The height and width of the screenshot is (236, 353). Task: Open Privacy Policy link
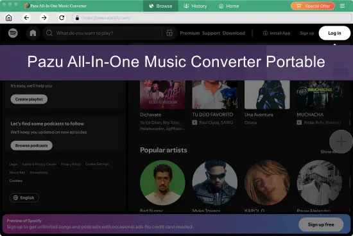[71, 164]
